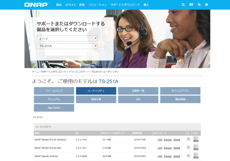Image resolution: width=230 pixels, height=161 pixels.
Task: Open LOG file for Qphoto Android
Action: coord(196,156)
